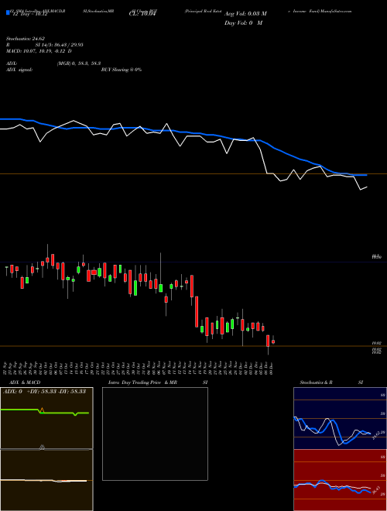Click the blue 12 Day SMA legend square

click(x=9, y=12)
